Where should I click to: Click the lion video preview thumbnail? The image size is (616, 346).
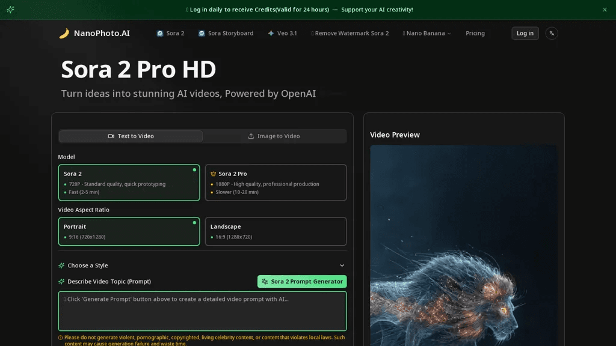[464, 246]
